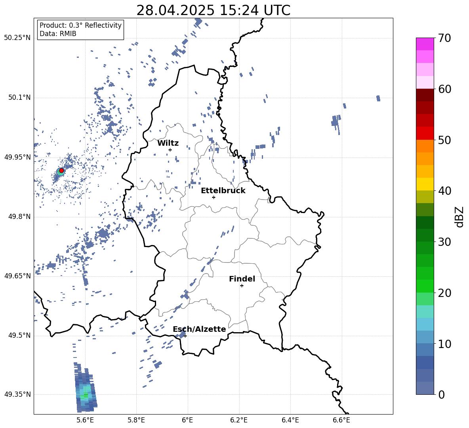
Task: Click the cyan colorbar segment near 15
Action: point(425,312)
